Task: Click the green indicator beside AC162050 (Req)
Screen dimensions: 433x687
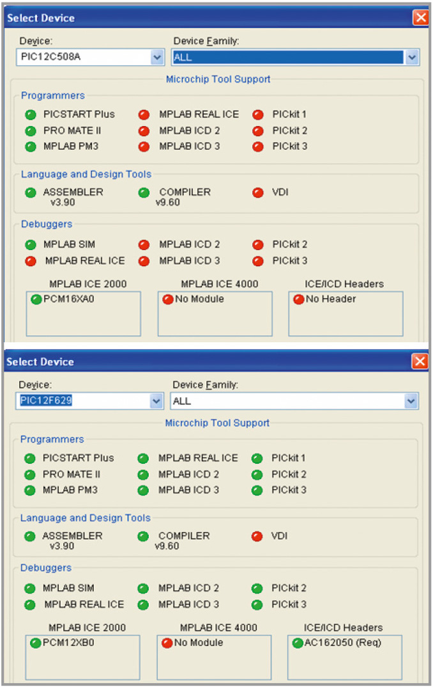Action: 298,643
